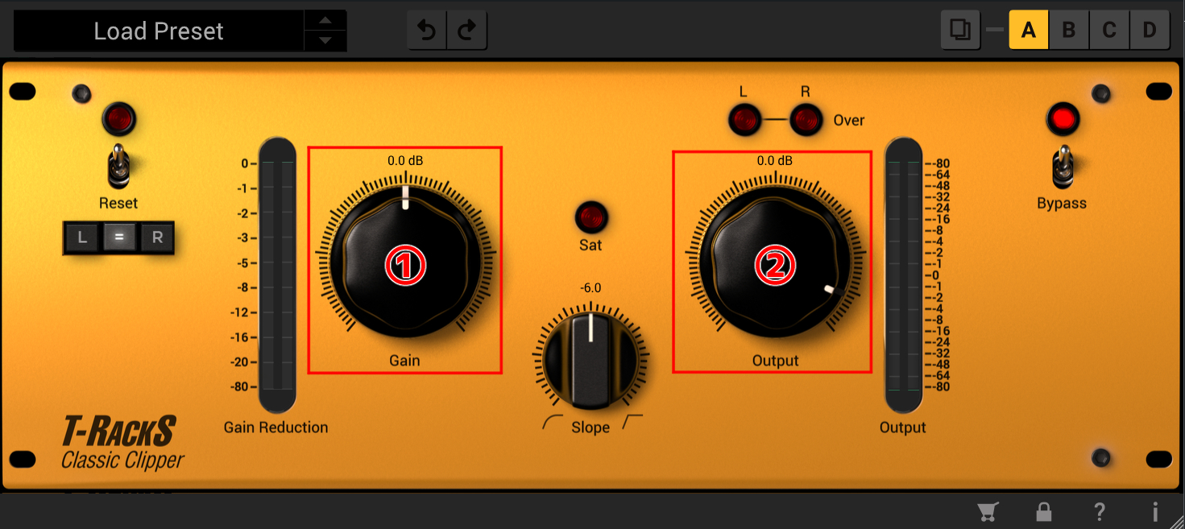Flip the Bypass toggle switch

(1063, 165)
